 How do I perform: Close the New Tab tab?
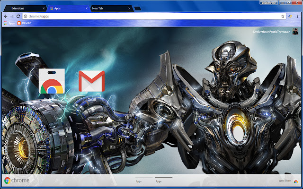(x=129, y=8)
